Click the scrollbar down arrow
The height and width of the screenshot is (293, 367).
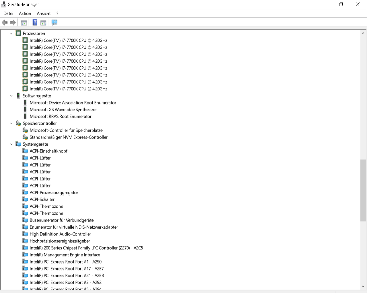click(363, 286)
